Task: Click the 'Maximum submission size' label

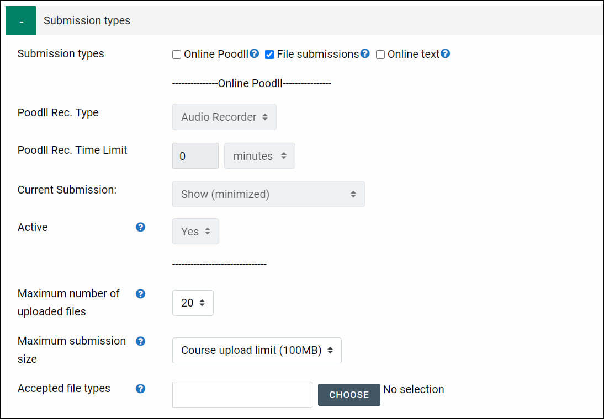Action: [x=72, y=350]
